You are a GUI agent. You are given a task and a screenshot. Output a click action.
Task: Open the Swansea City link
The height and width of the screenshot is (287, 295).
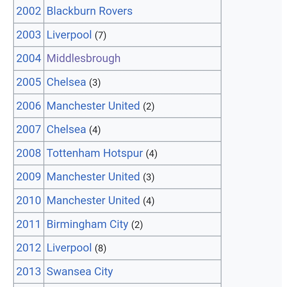(79, 272)
